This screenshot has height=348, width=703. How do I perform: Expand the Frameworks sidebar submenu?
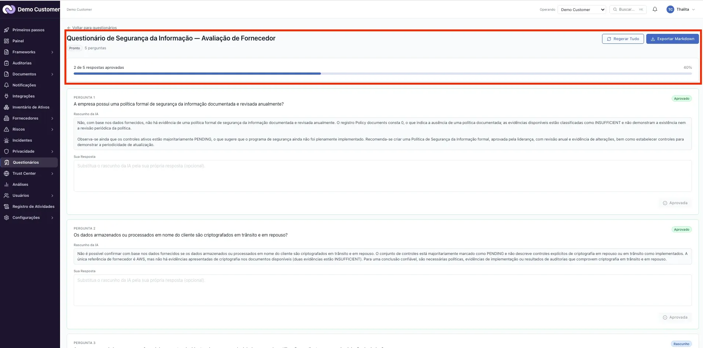pyautogui.click(x=52, y=52)
